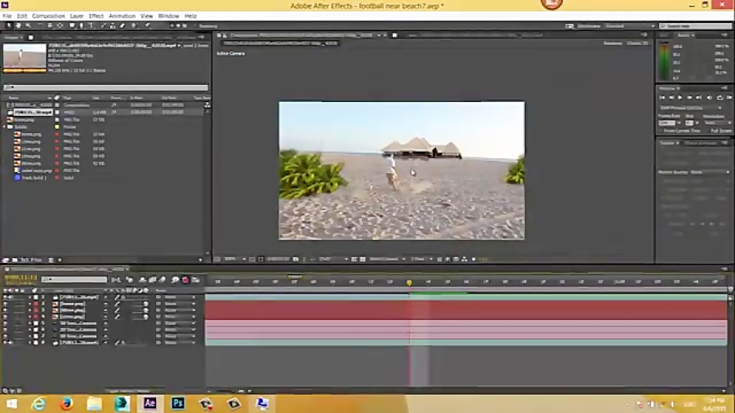
Task: Enable Draft 3D in timeline
Action: pos(129,280)
